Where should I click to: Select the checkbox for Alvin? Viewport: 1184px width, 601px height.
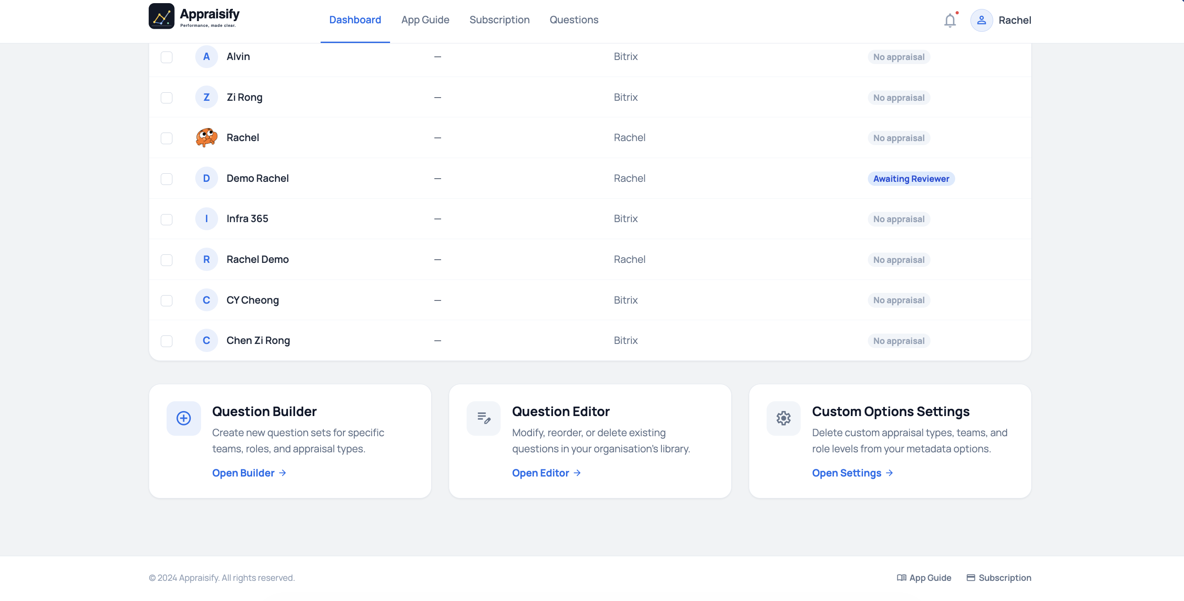167,57
